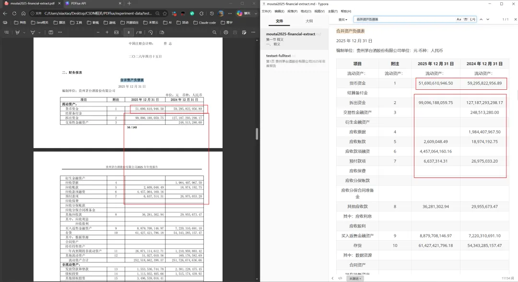Click the PDF vertical scrollbar thumb

click(x=257, y=133)
